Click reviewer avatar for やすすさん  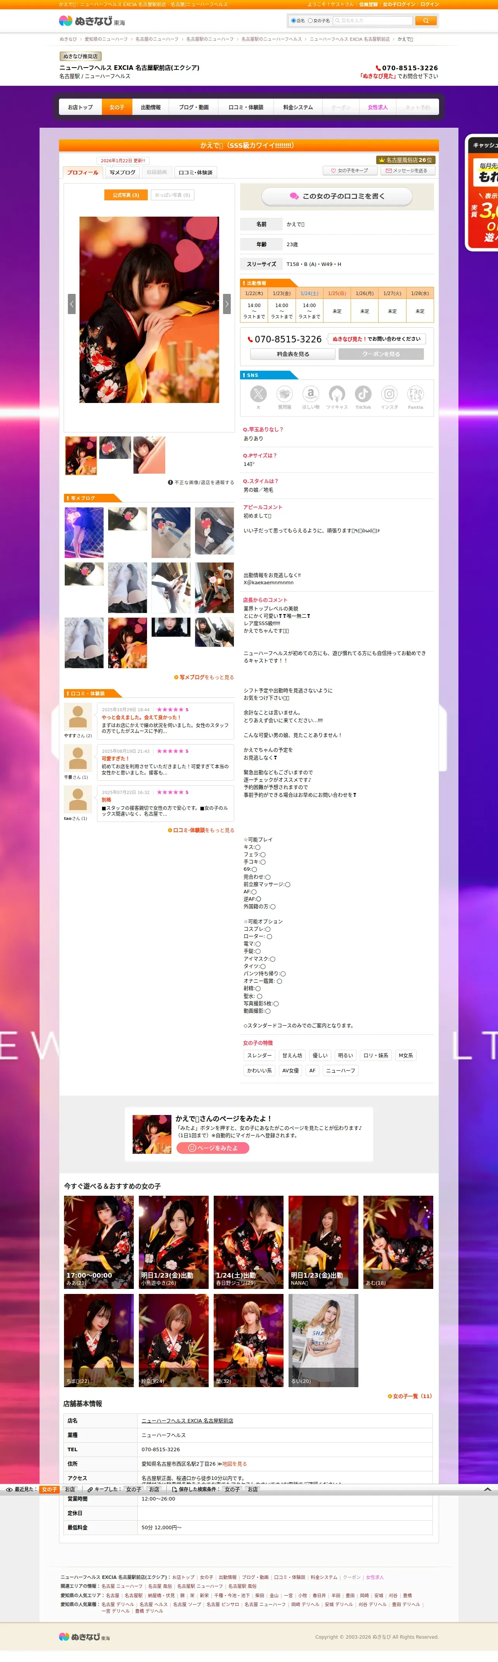(x=78, y=717)
